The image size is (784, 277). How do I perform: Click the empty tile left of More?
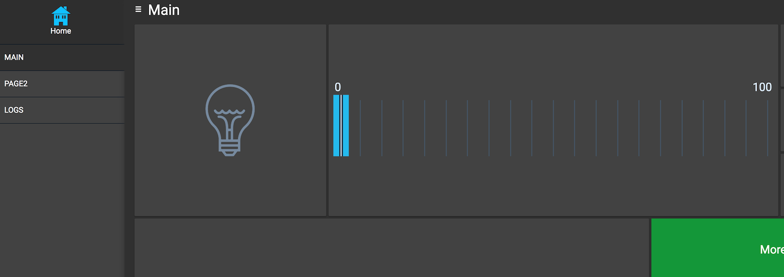[x=392, y=248]
